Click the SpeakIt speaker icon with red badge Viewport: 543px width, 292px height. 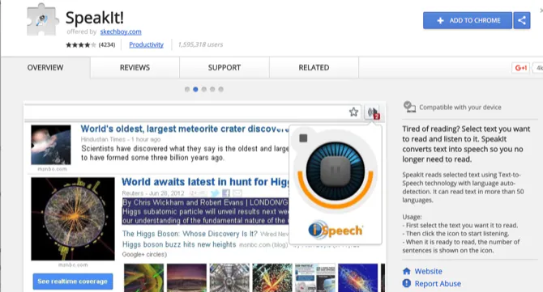[374, 112]
